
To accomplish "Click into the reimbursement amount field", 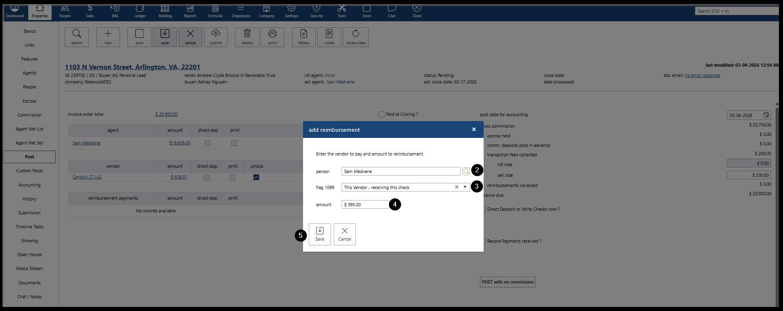I will pos(365,205).
